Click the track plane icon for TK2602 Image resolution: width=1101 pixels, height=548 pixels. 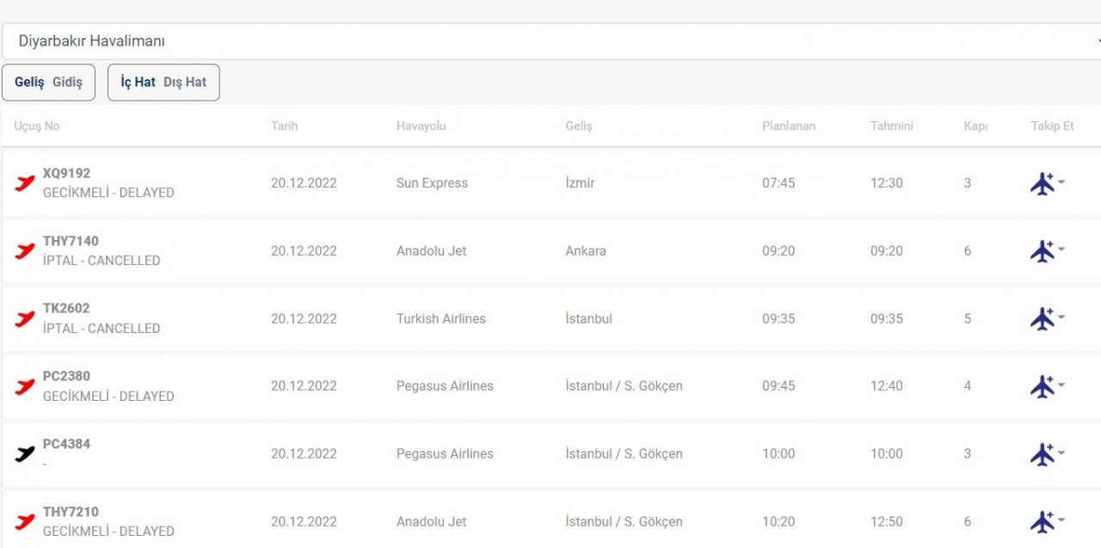[1042, 318]
